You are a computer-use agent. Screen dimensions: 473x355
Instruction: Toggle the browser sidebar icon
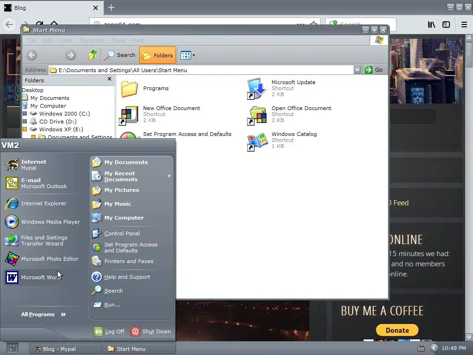pyautogui.click(x=446, y=24)
